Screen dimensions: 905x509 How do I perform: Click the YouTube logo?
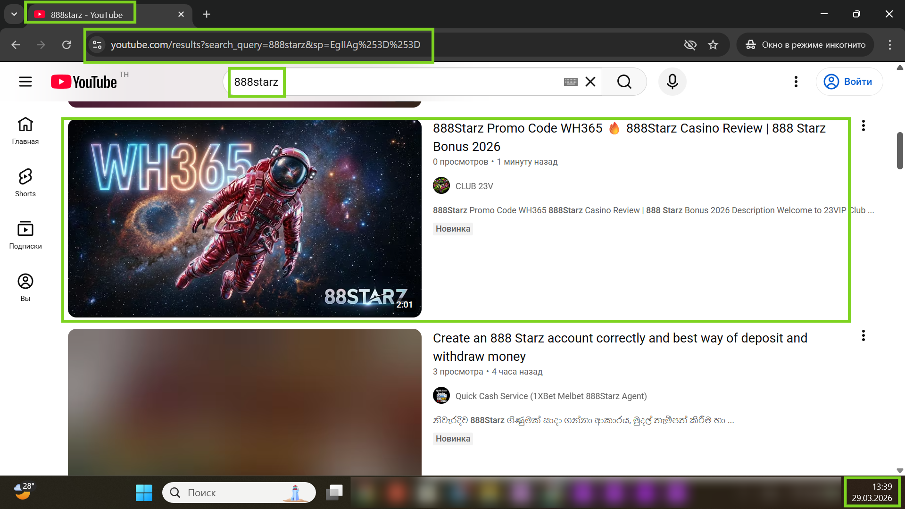(84, 82)
